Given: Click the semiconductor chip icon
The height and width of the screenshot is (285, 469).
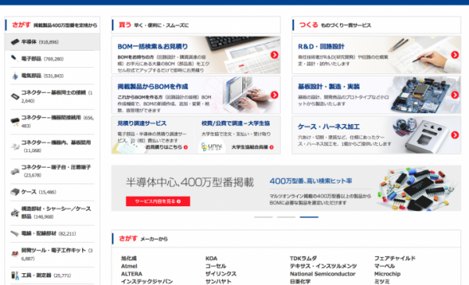Looking at the screenshot, I should click(x=15, y=42).
